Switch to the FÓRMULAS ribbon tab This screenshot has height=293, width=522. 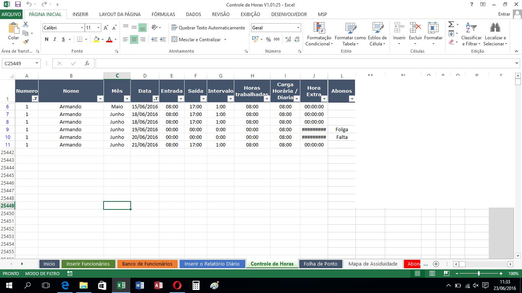click(x=163, y=14)
